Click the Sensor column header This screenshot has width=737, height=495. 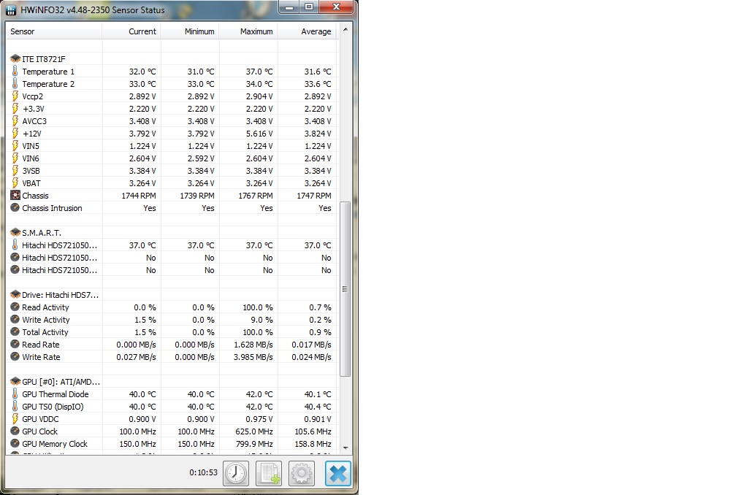click(53, 31)
